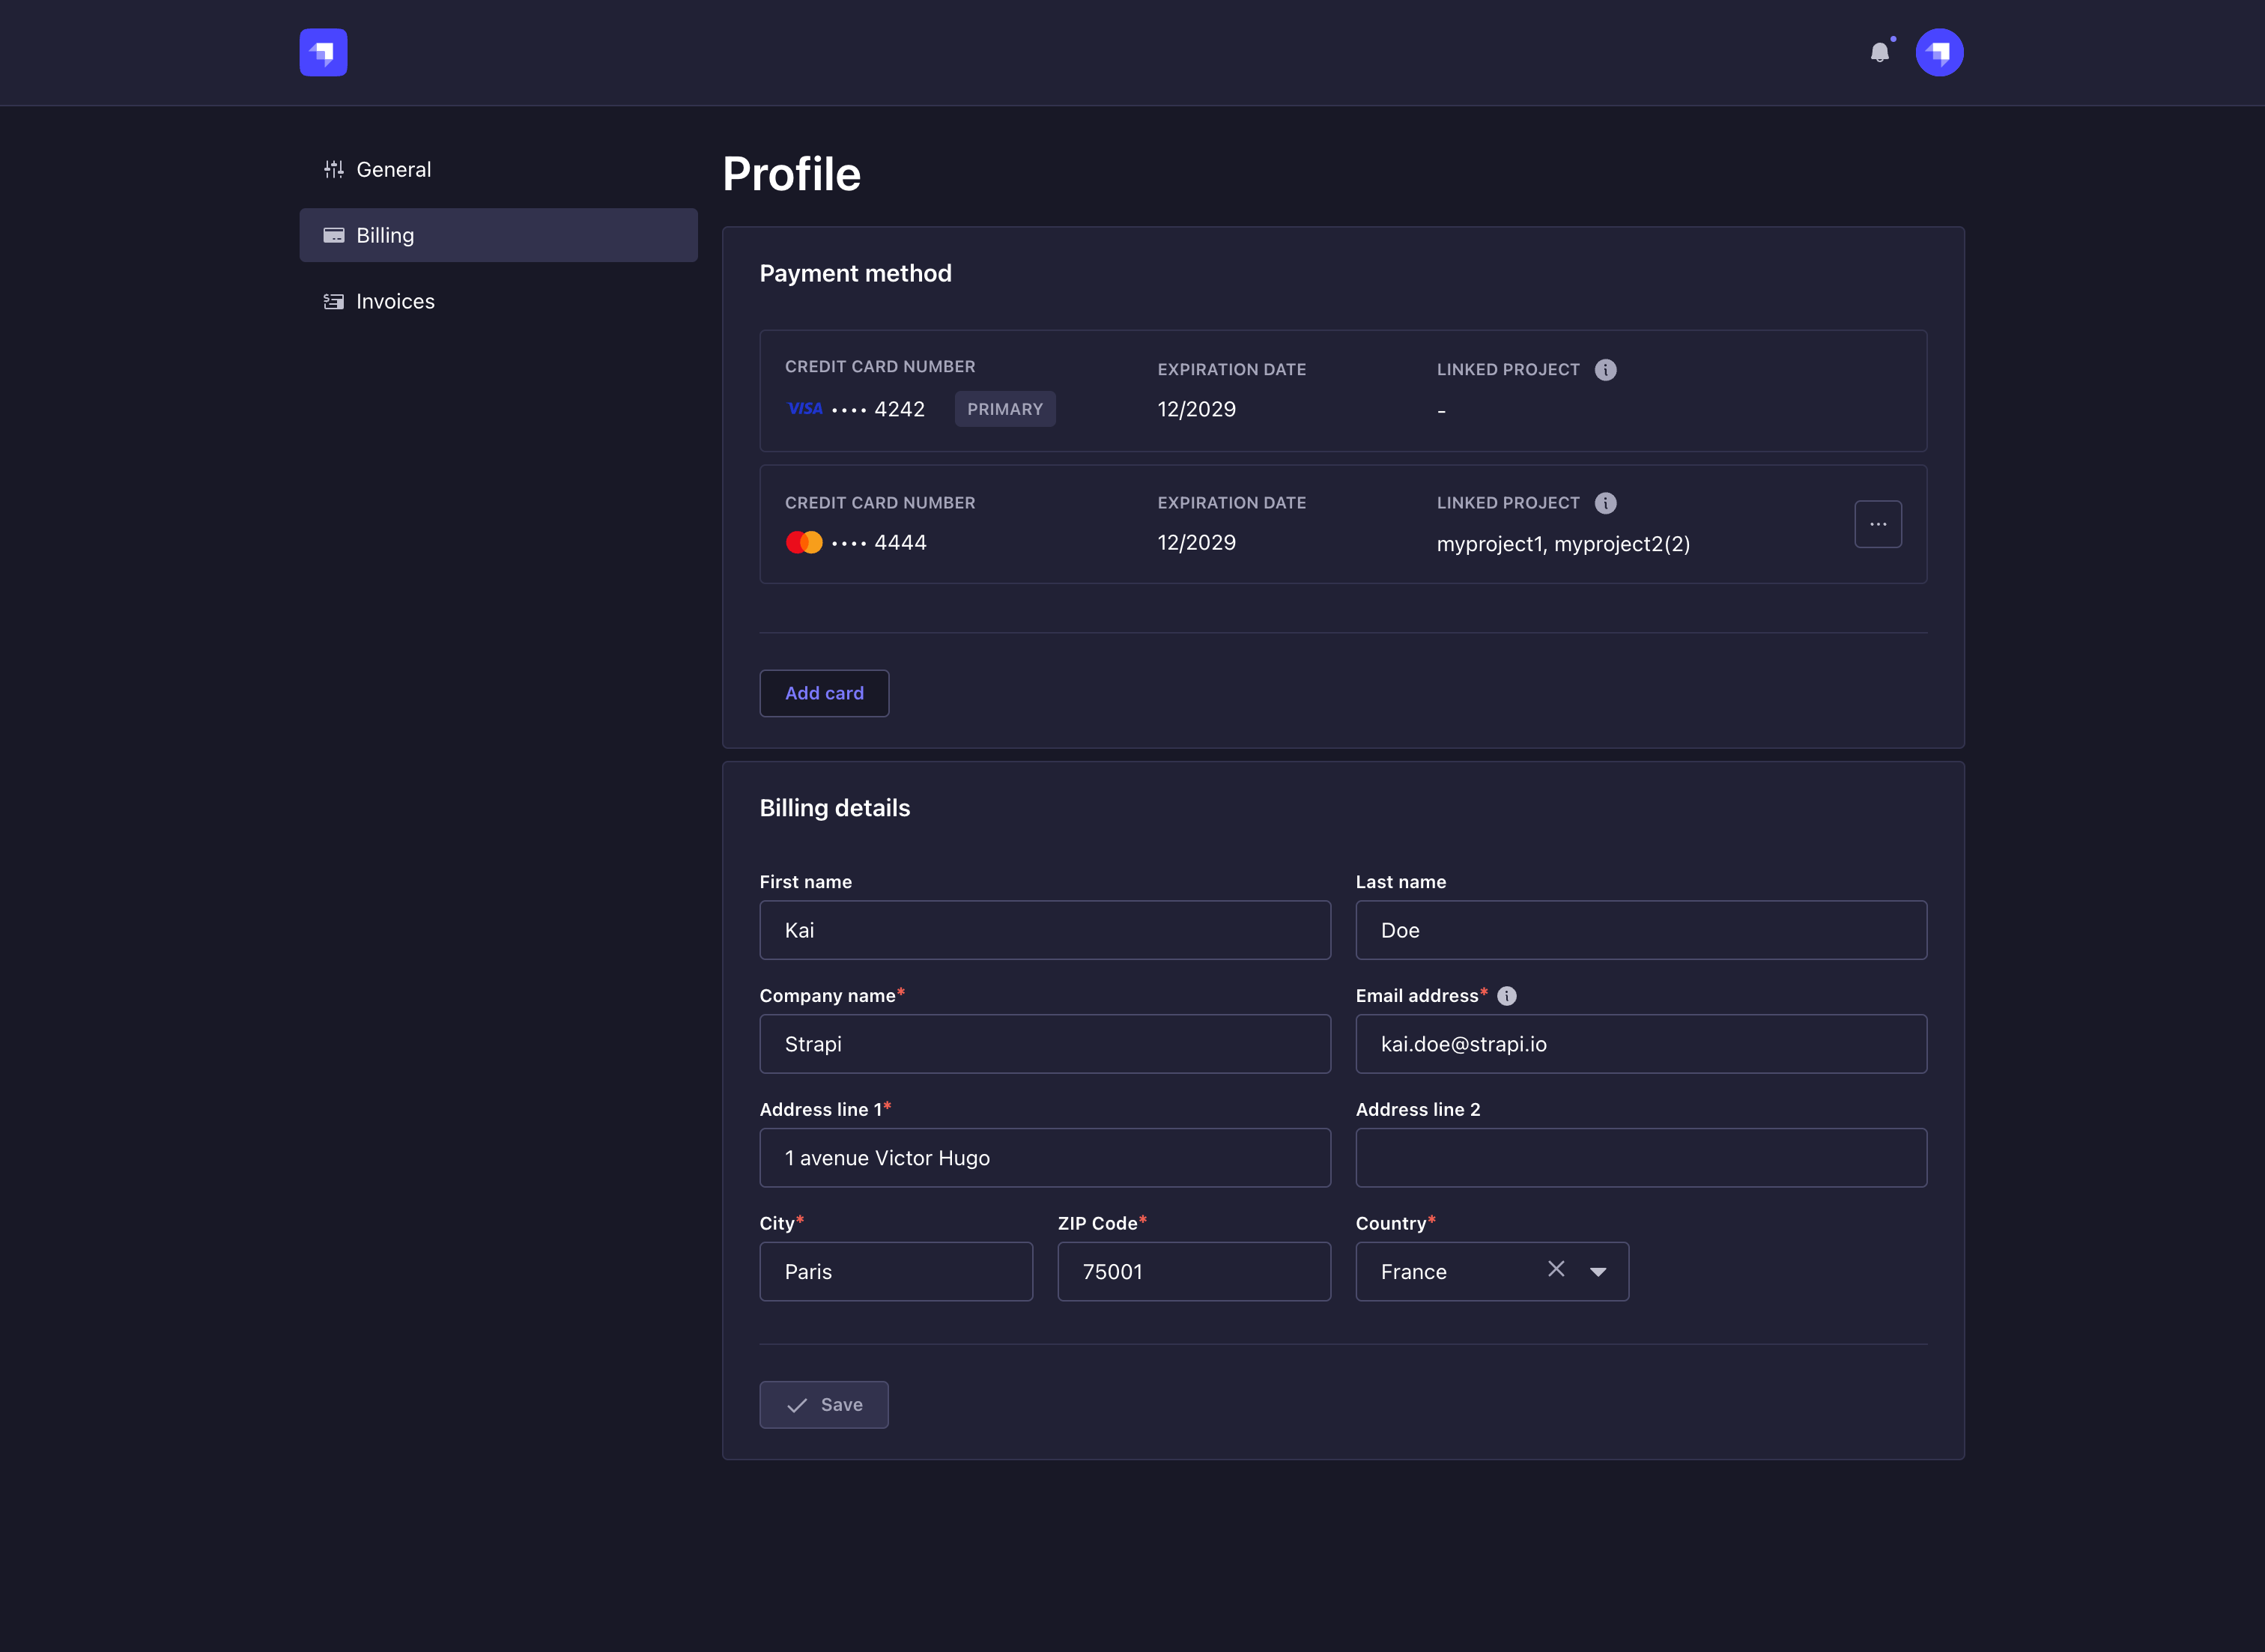Click the Visa logo on the 4242 card
The image size is (2265, 1652).
(804, 408)
